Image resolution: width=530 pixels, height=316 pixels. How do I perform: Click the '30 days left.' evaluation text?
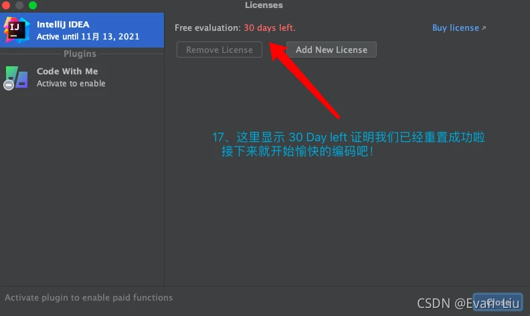click(x=270, y=27)
